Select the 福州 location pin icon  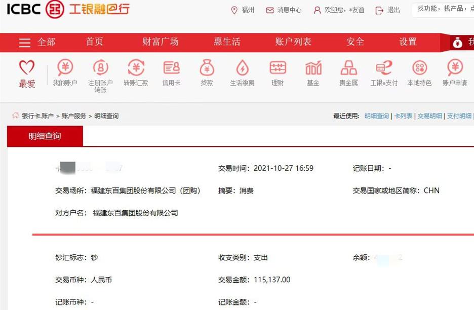234,10
